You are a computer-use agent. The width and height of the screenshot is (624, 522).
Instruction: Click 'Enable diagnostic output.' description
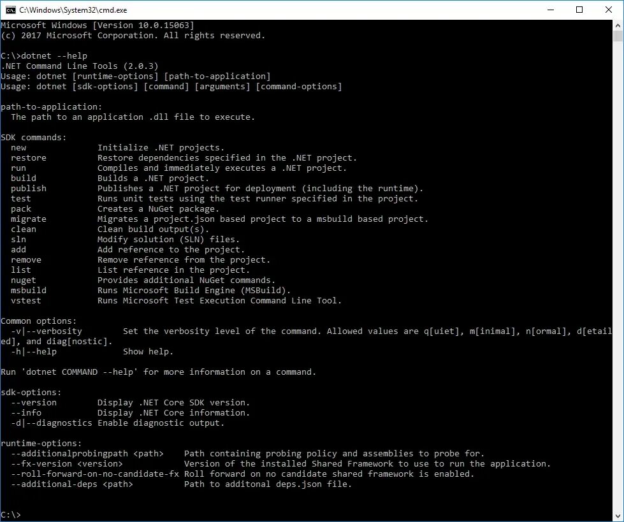coord(161,423)
